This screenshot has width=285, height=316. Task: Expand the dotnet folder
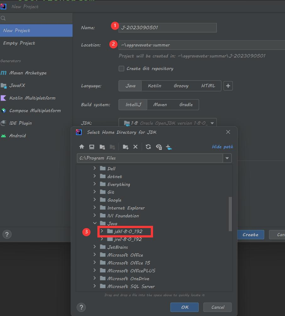click(x=95, y=176)
